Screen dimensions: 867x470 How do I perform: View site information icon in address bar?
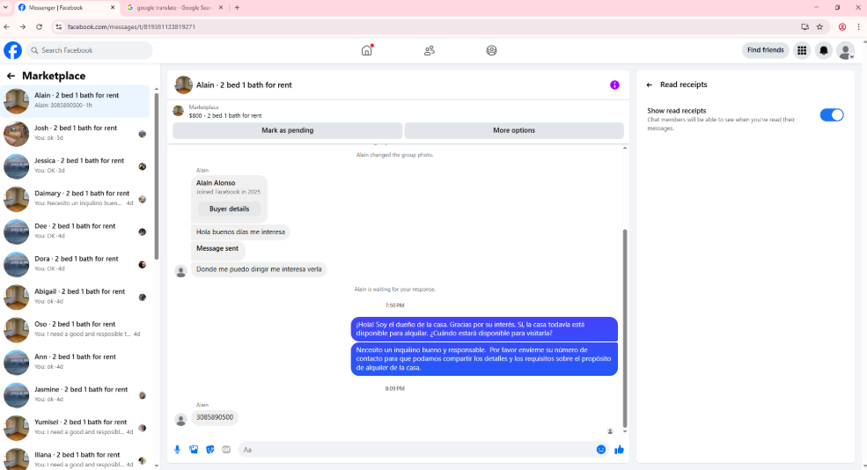59,26
